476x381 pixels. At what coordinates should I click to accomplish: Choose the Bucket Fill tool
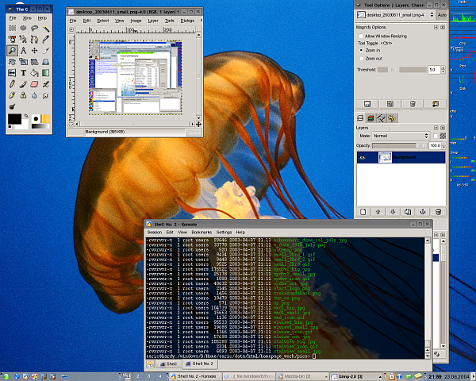click(35, 72)
